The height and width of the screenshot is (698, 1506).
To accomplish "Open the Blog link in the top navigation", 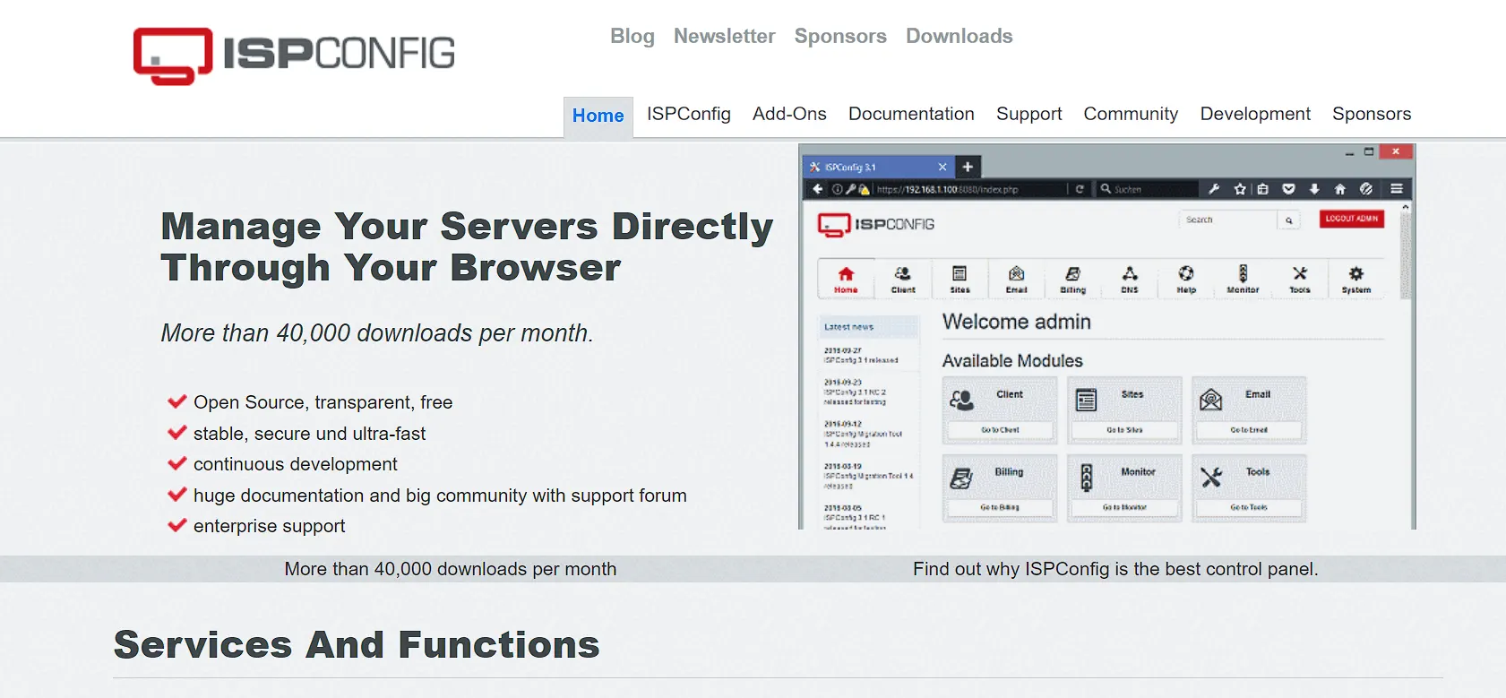I will click(x=633, y=36).
